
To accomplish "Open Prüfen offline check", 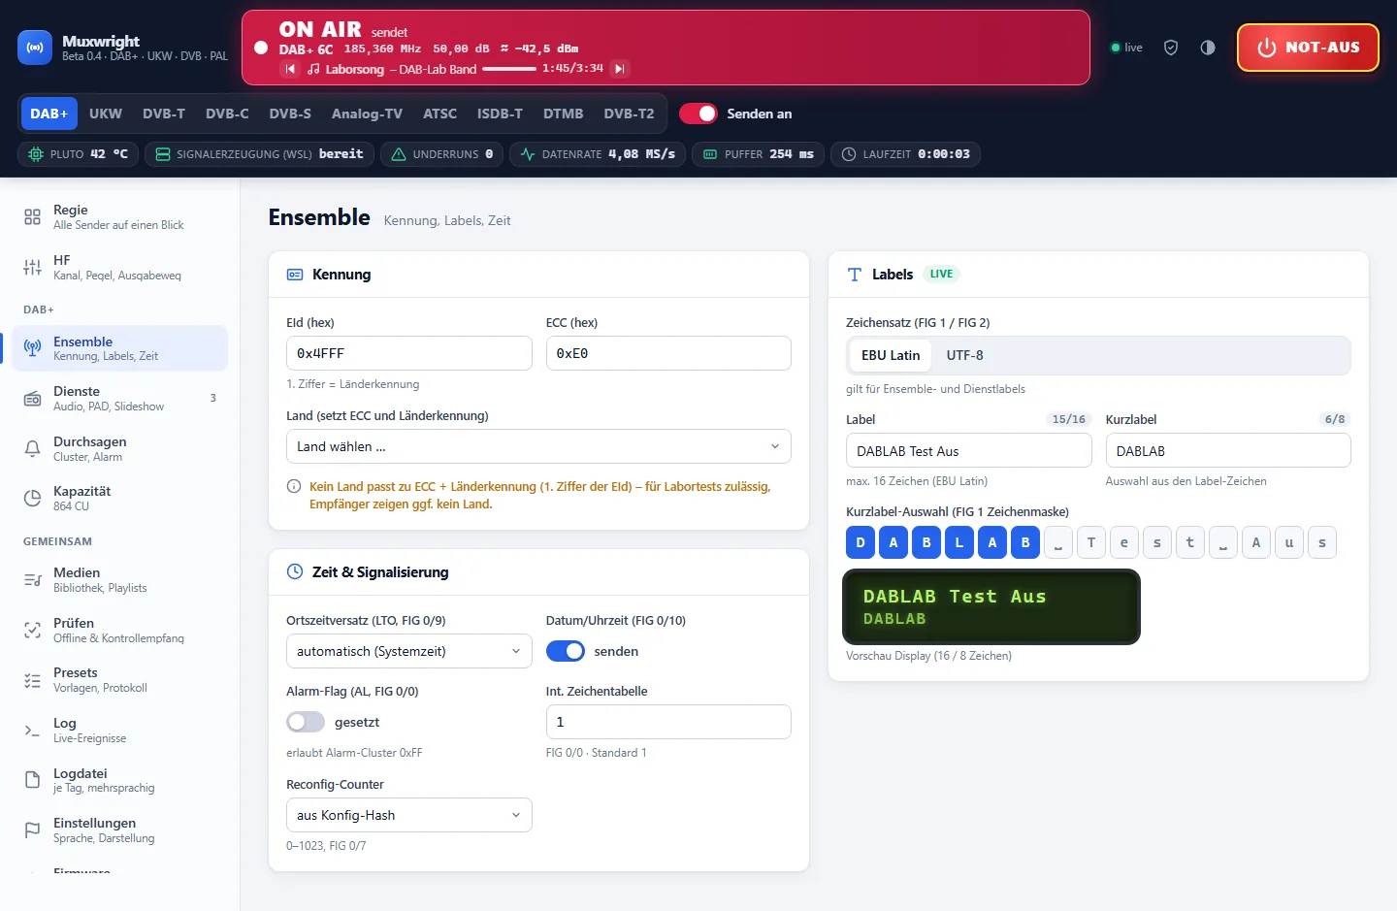I will (x=119, y=630).
